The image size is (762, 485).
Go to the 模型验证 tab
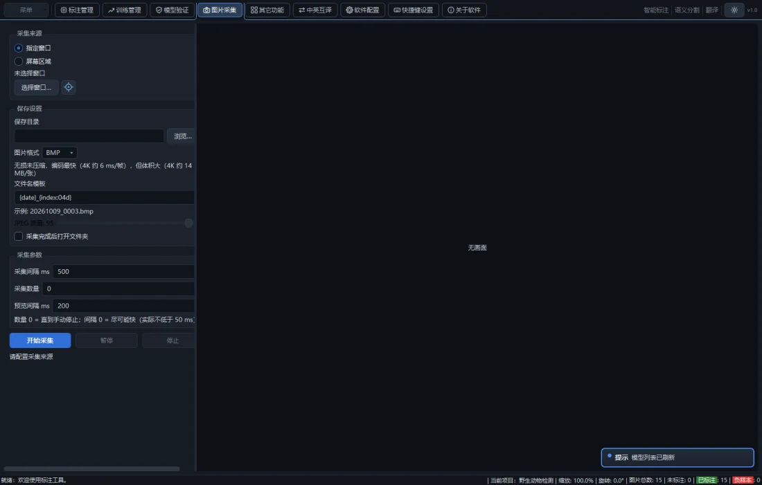pos(172,10)
